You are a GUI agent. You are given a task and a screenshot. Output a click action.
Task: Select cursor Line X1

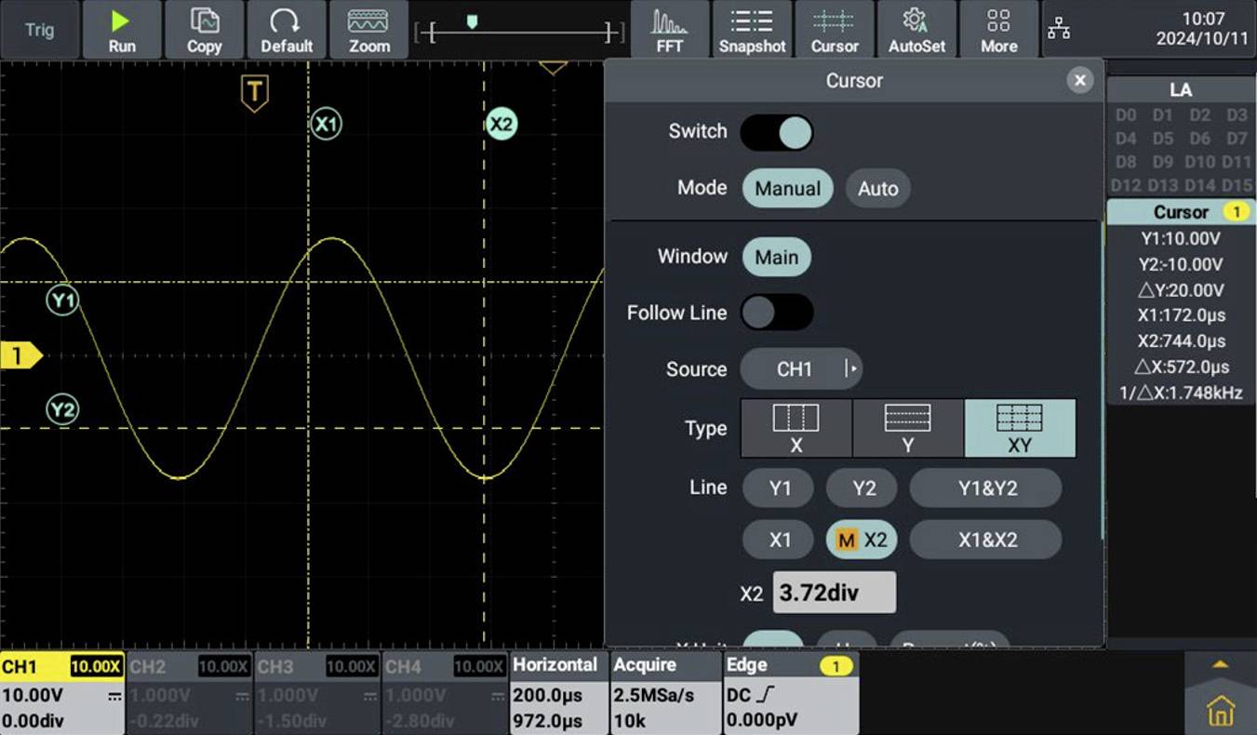click(x=778, y=540)
